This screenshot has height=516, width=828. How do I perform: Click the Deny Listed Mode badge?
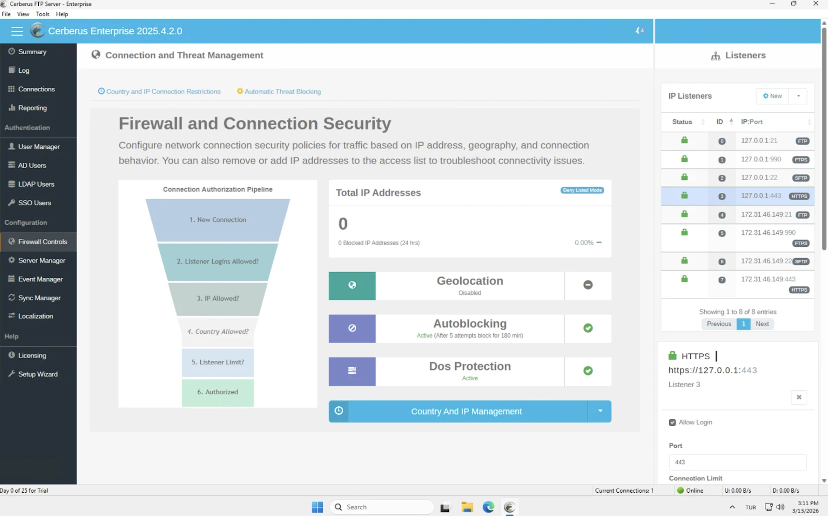582,190
